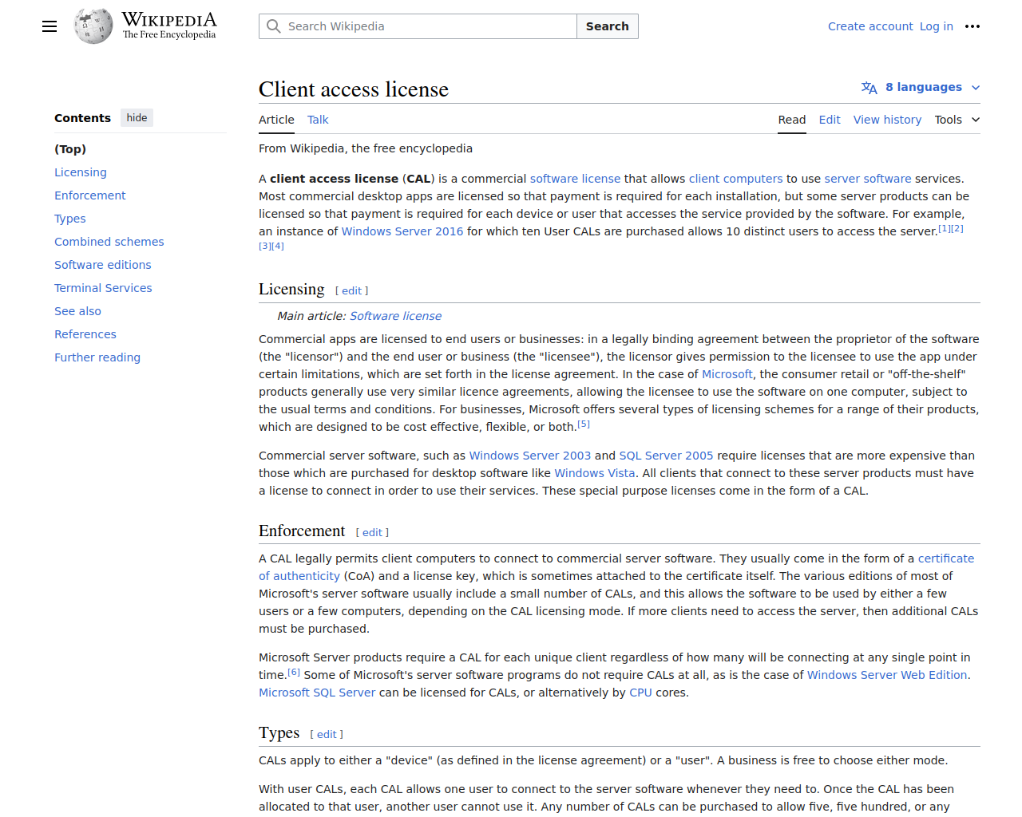This screenshot has width=1022, height=817.
Task: Edit the Licensing section
Action: pos(351,291)
